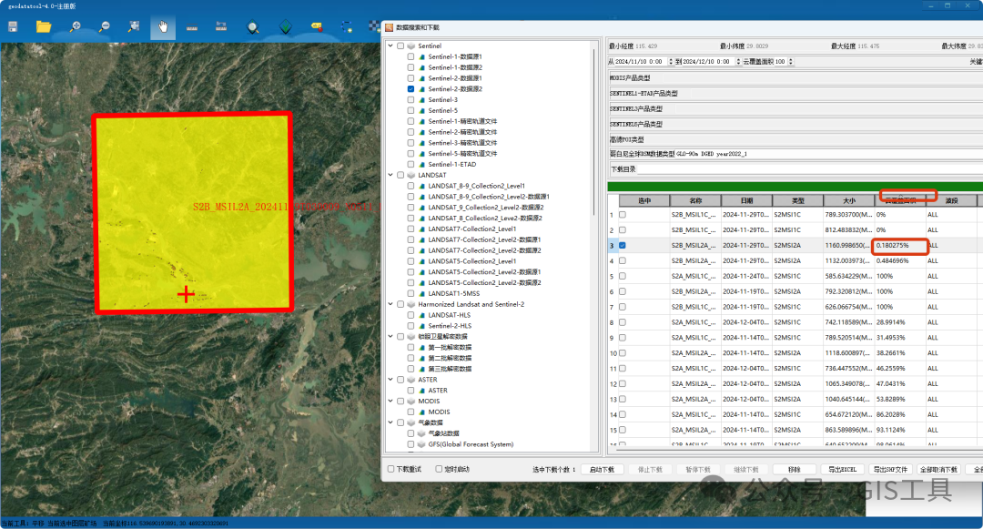Viewport: 983px width, 529px height.
Task: Tick the Sentinel-2-HLS checkbox
Action: click(x=410, y=326)
